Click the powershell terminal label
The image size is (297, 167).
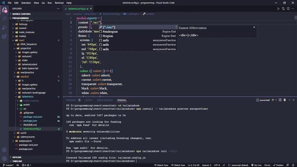(x=263, y=100)
